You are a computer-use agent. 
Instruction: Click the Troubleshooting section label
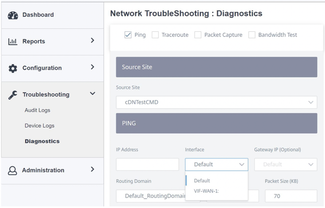pyautogui.click(x=46, y=94)
